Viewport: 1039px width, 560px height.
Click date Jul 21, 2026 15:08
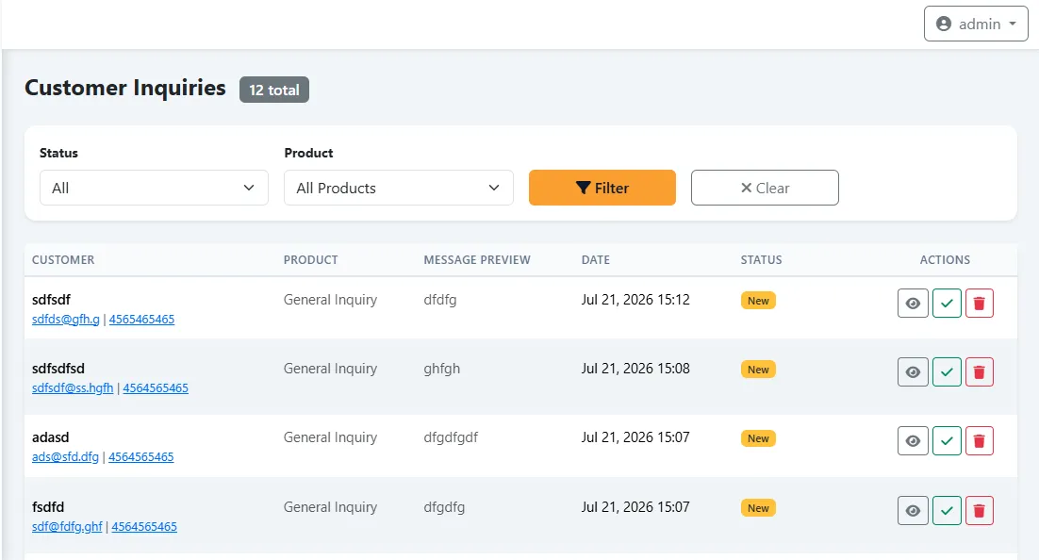(635, 369)
